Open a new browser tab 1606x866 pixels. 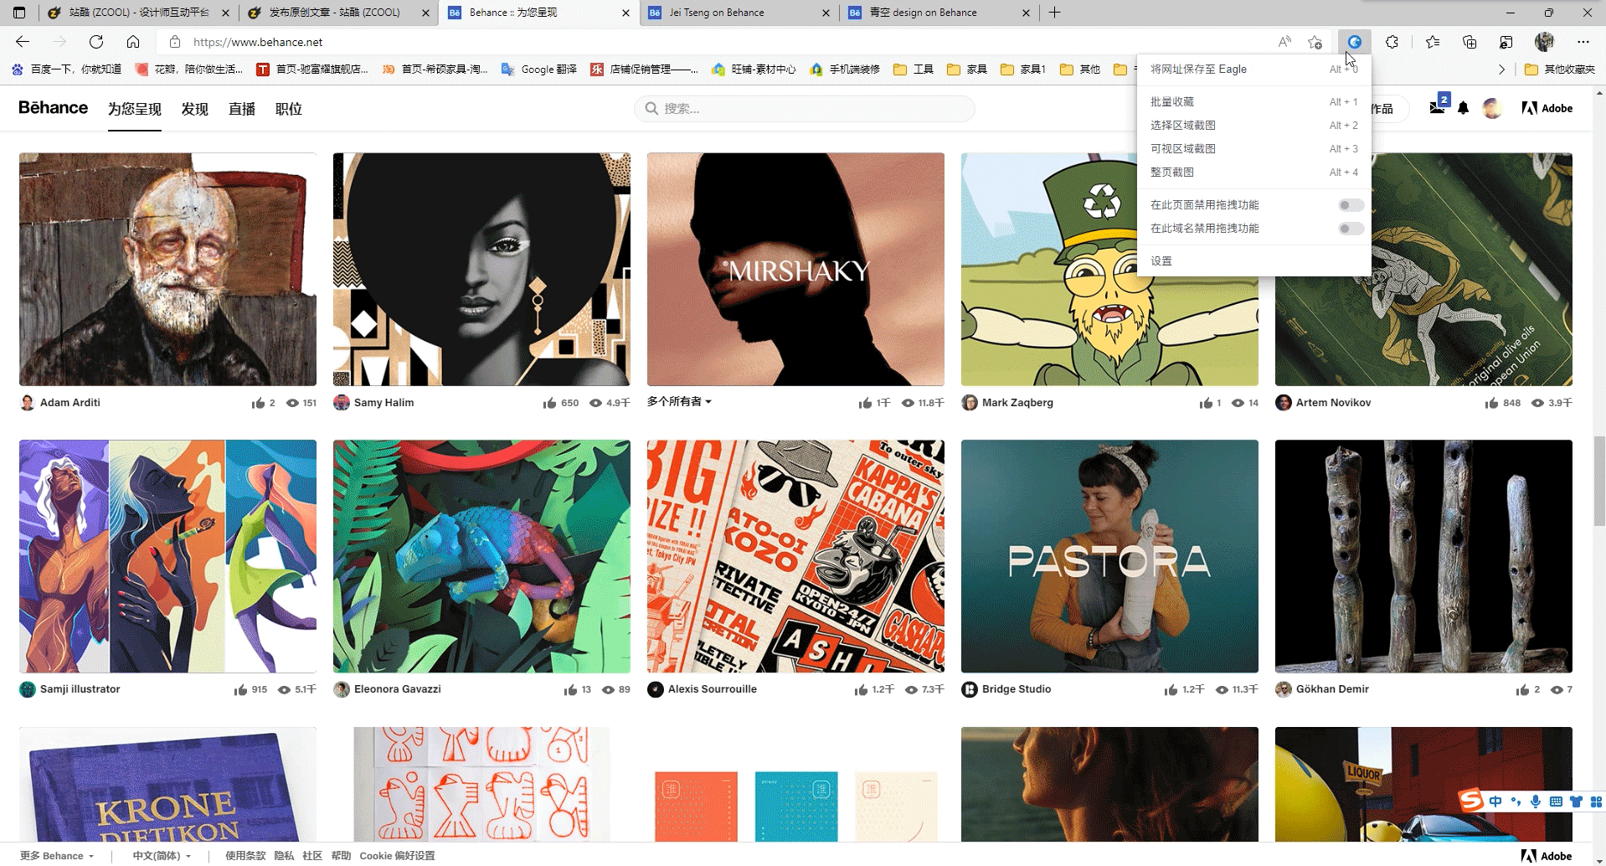1054,13
